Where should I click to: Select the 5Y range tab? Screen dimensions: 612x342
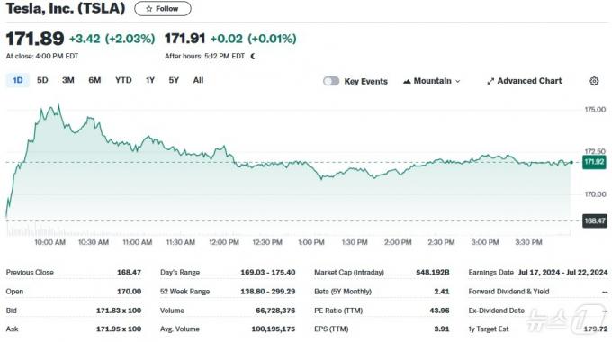click(174, 80)
